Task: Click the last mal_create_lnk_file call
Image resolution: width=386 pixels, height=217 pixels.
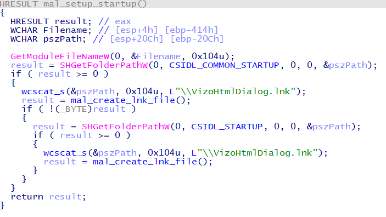Action: (x=145, y=162)
